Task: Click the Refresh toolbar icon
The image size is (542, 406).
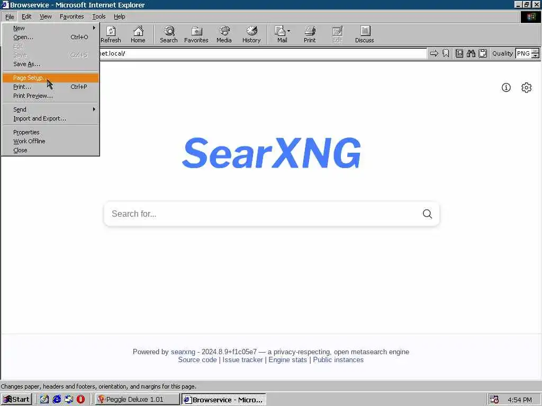Action: [x=111, y=34]
